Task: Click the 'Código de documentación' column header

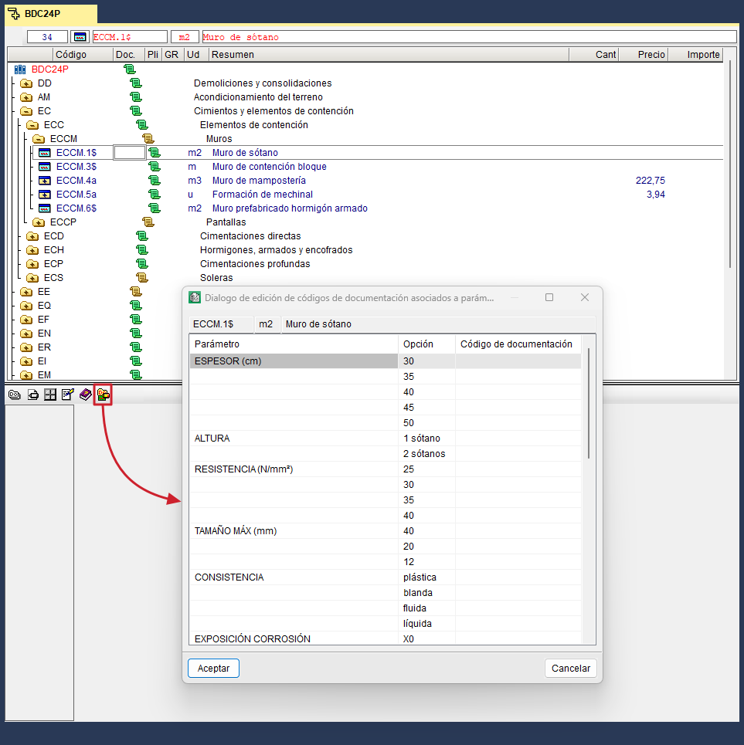Action: [518, 344]
